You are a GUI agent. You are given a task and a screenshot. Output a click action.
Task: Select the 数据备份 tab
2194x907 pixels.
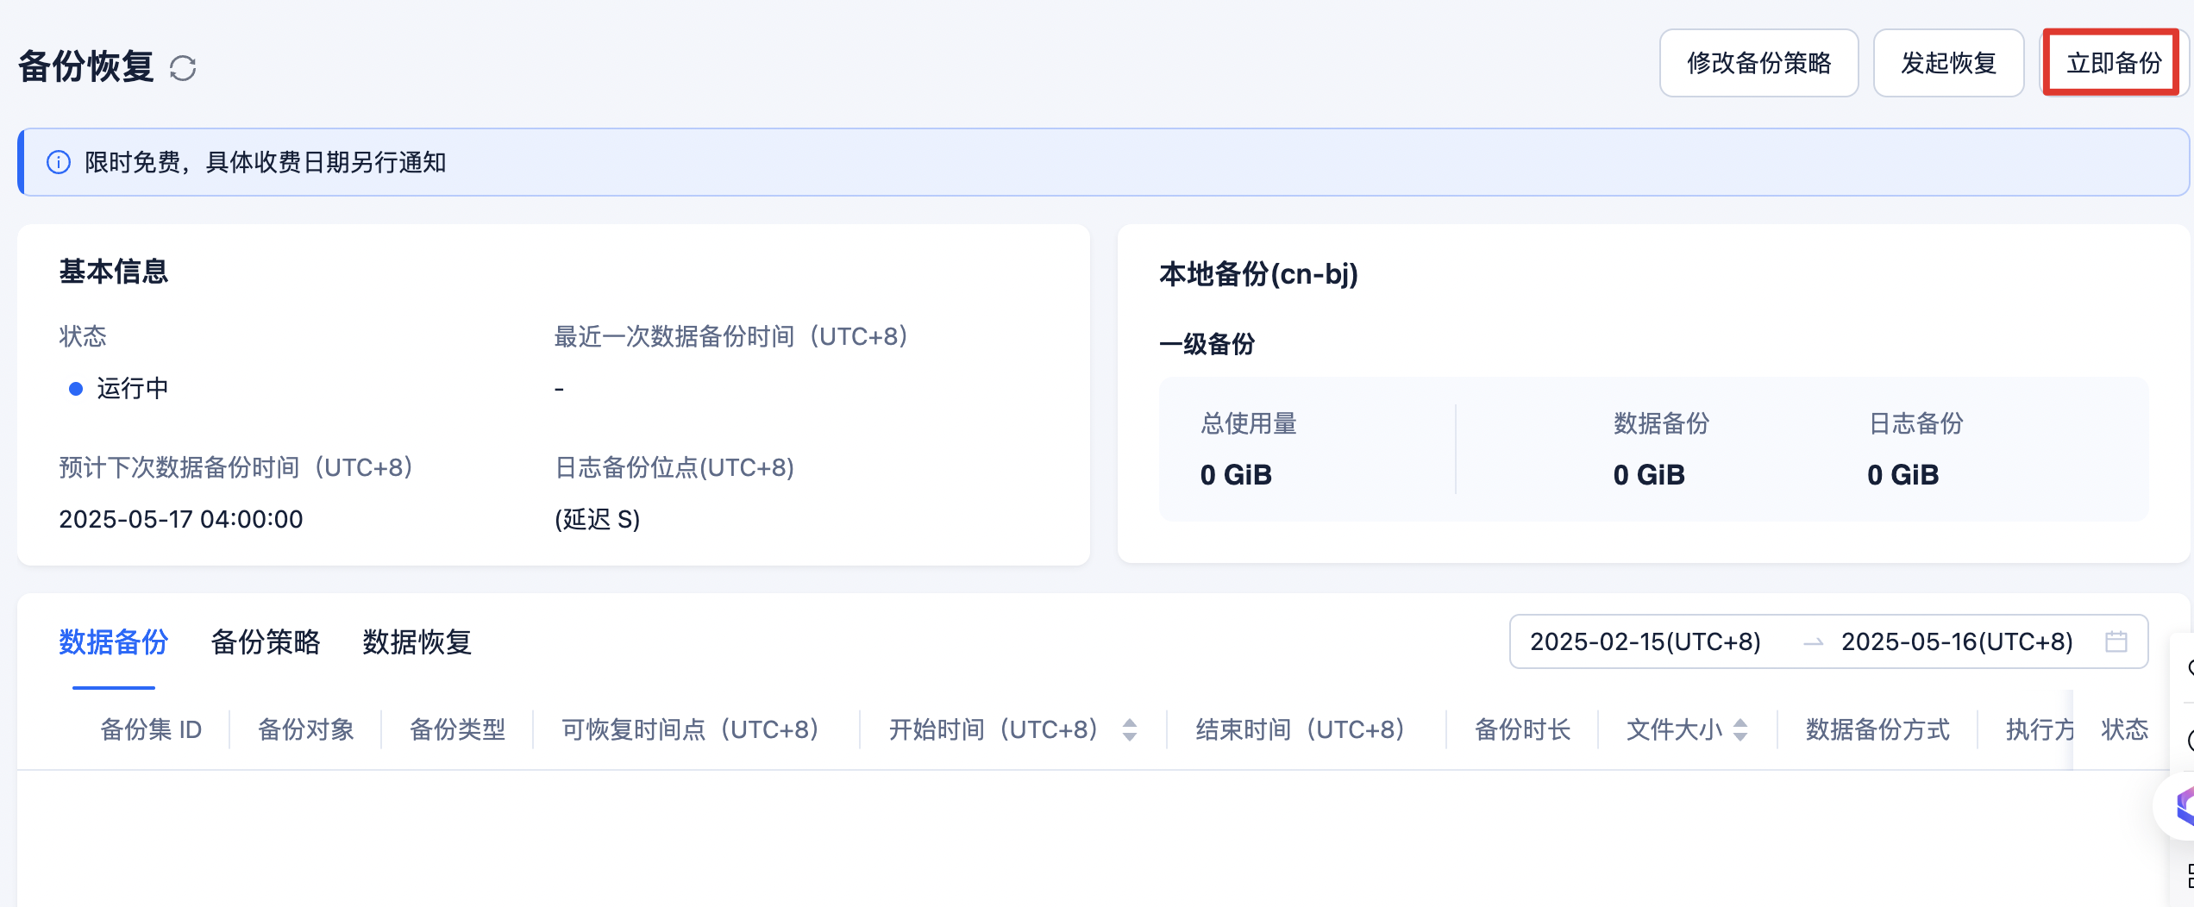[113, 642]
